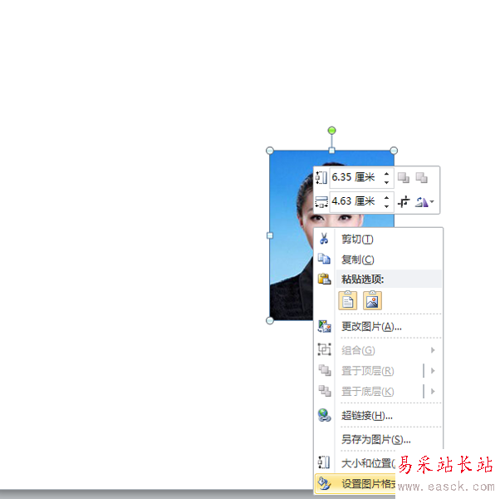Click the 组合(G) menu entry

click(x=378, y=350)
